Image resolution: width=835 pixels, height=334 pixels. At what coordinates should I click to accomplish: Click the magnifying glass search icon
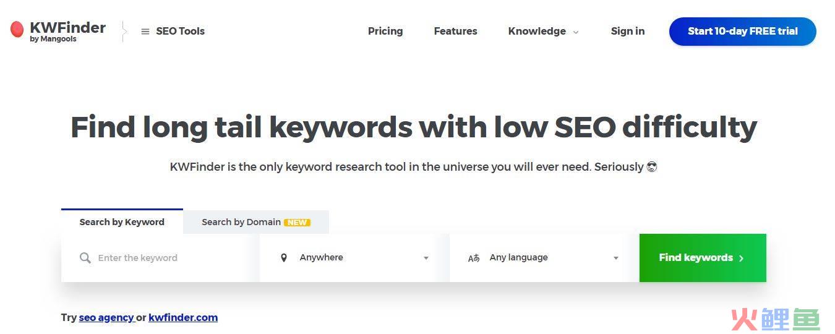[x=85, y=258]
